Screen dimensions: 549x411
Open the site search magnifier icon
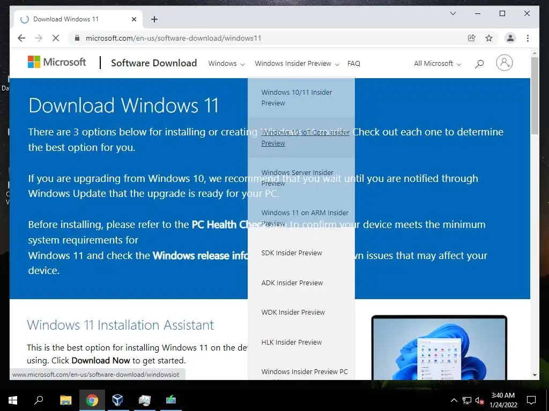[479, 64]
